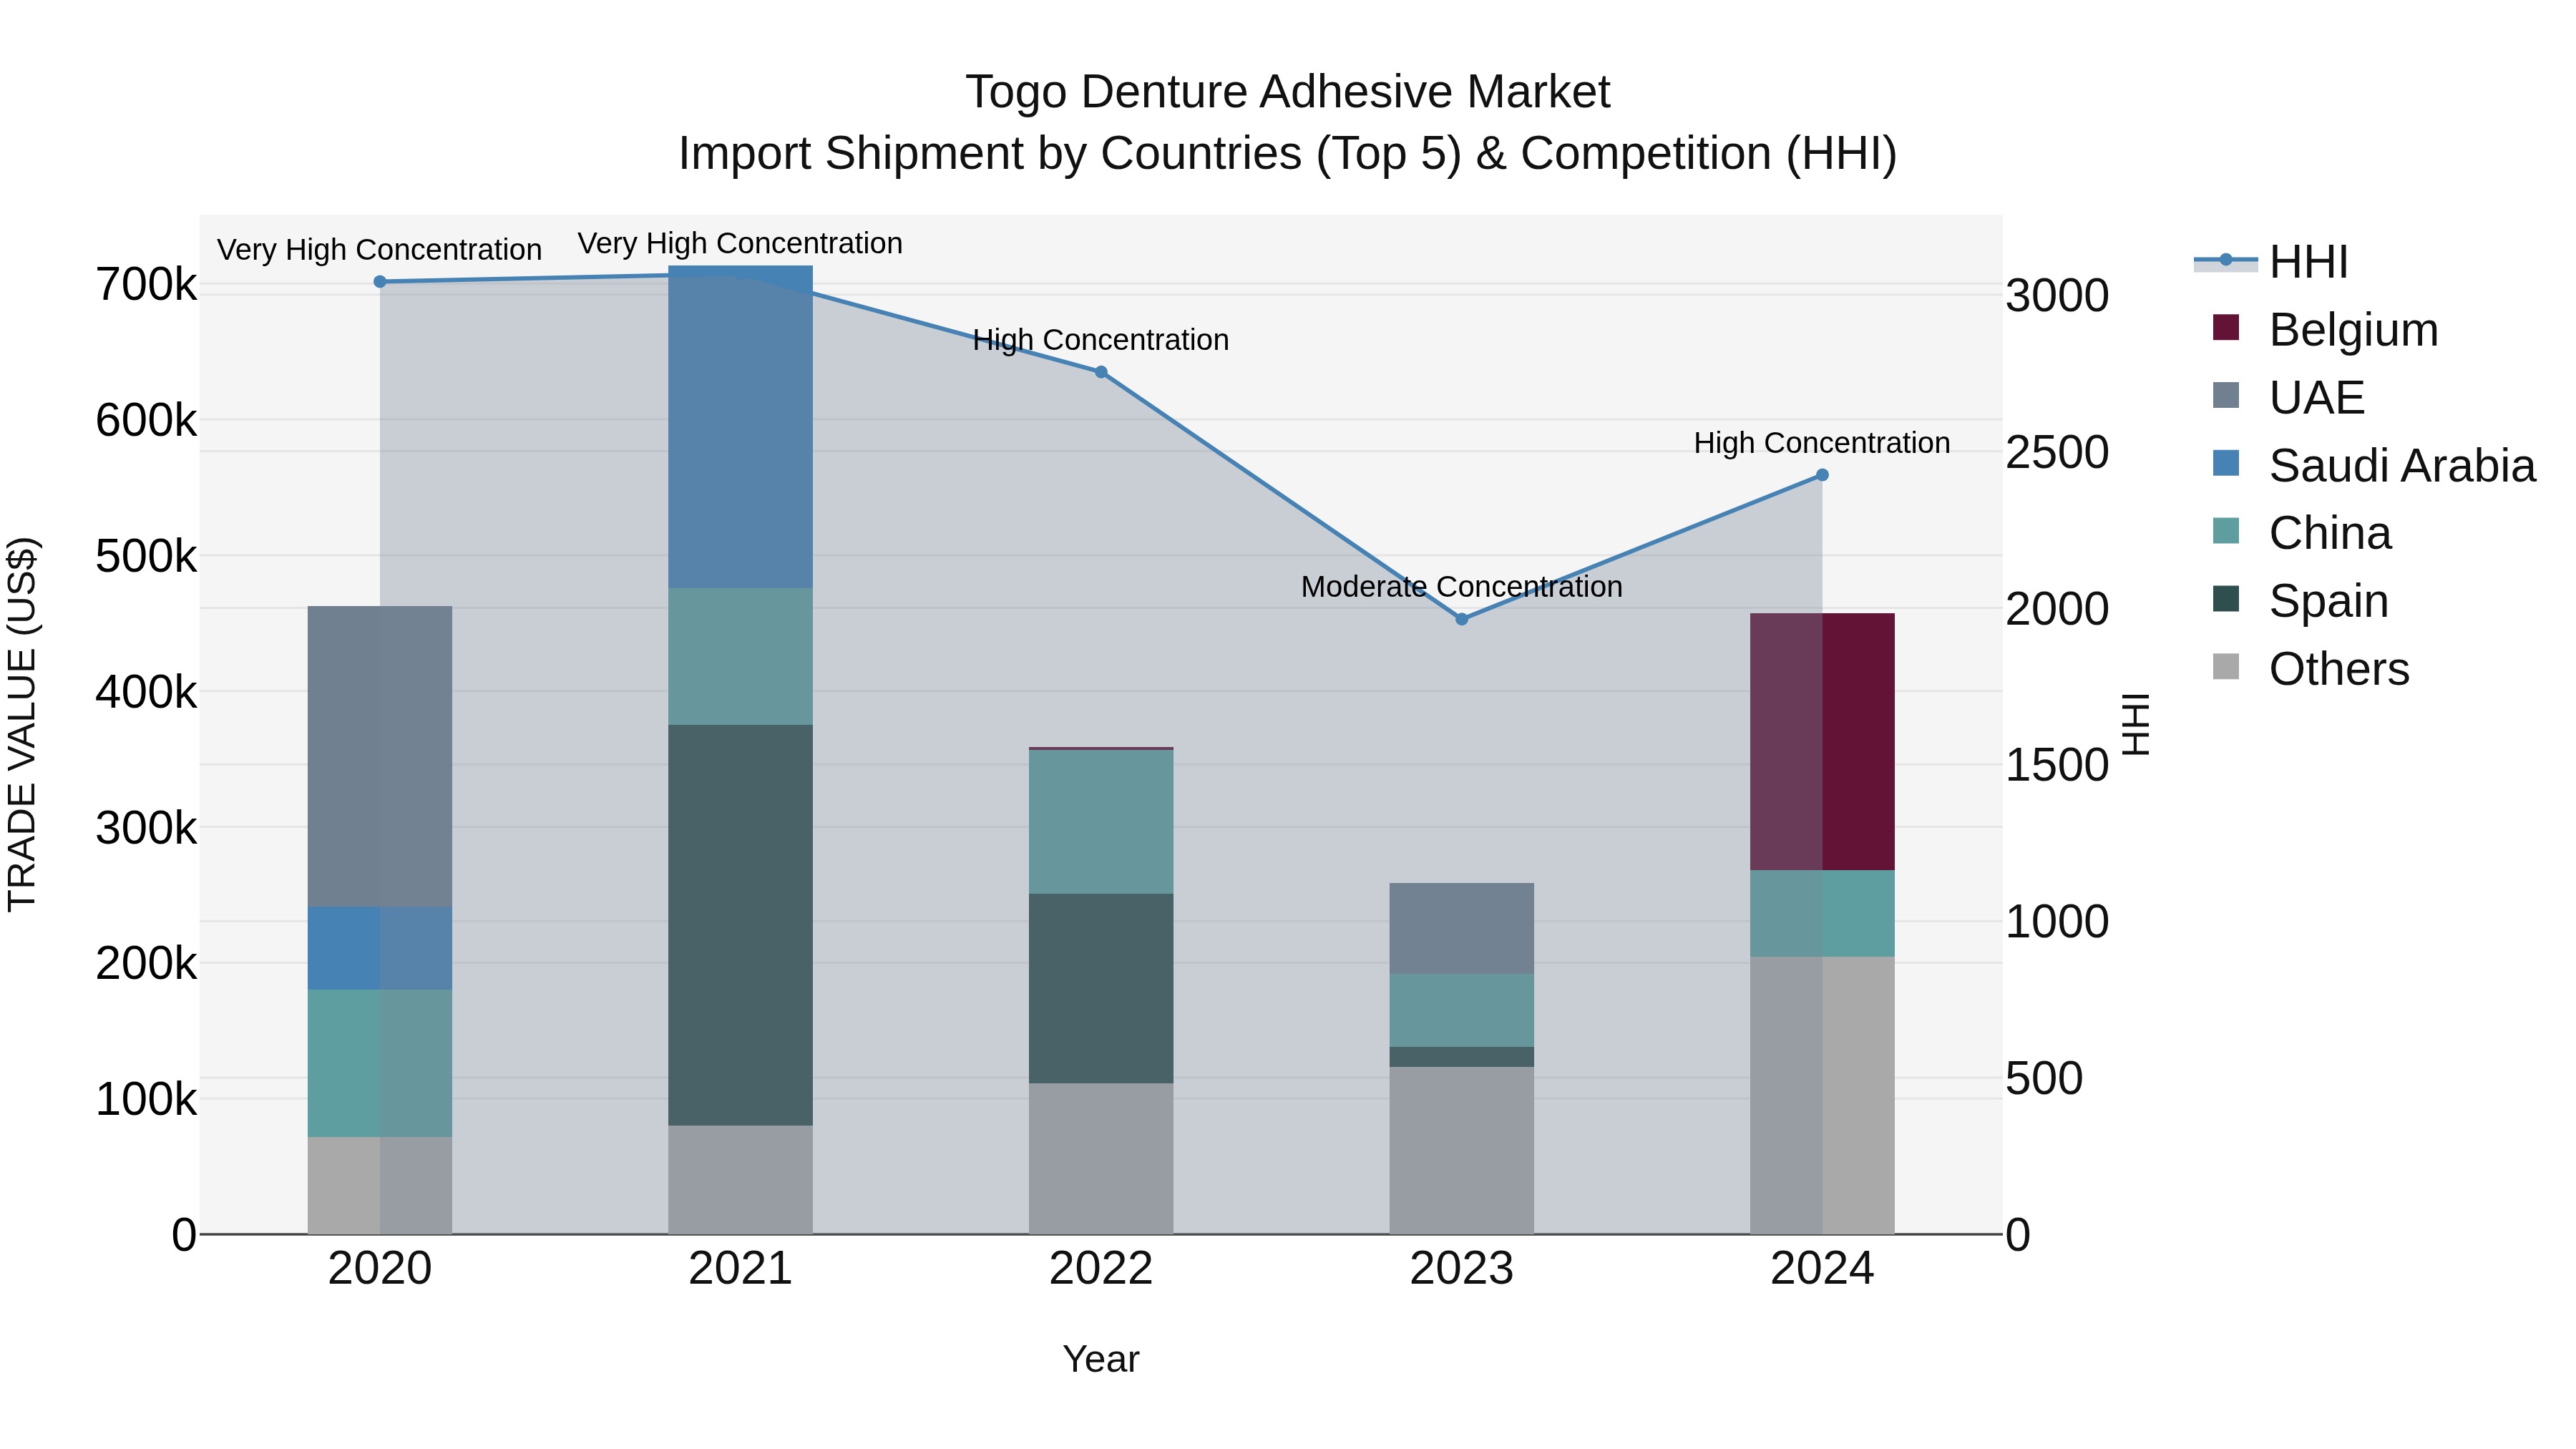Toggle the Belgium legend entry
This screenshot has width=2576, height=1449.
2326,330
